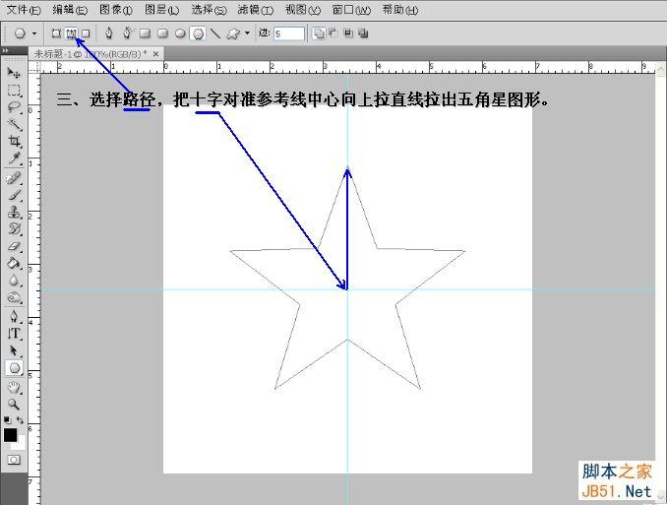Open the 文件 (File) menu
This screenshot has height=505, width=667.
[24, 10]
